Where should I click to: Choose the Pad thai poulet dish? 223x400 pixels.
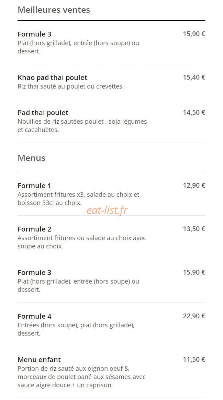click(111, 121)
